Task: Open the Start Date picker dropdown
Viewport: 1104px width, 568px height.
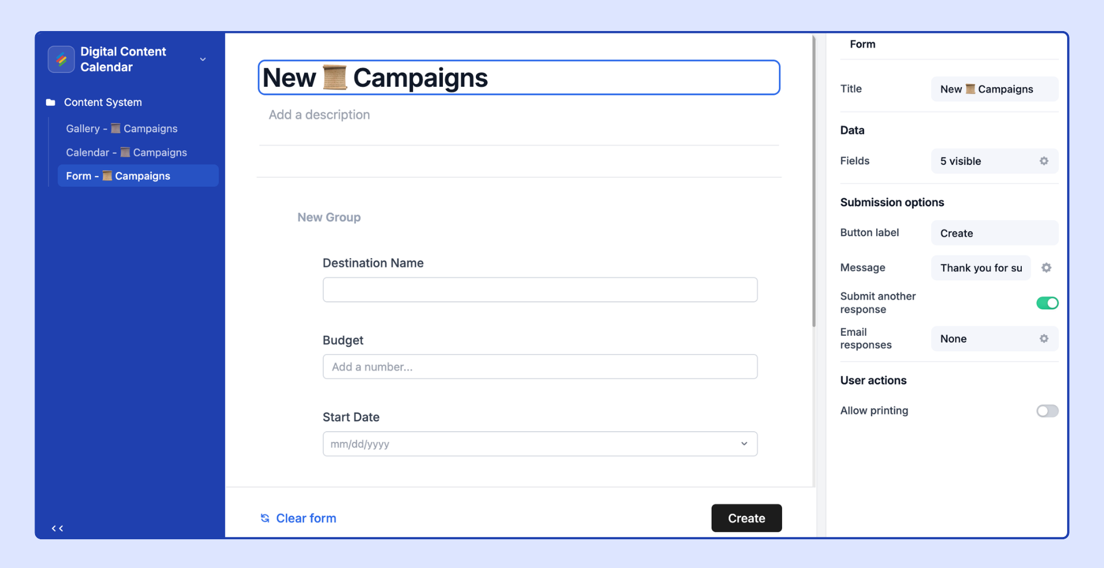Action: pyautogui.click(x=540, y=444)
